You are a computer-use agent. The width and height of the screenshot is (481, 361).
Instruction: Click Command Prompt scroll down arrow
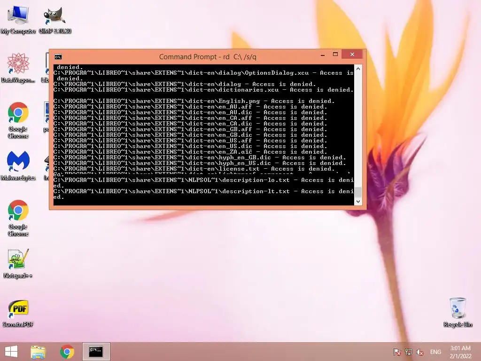click(358, 201)
